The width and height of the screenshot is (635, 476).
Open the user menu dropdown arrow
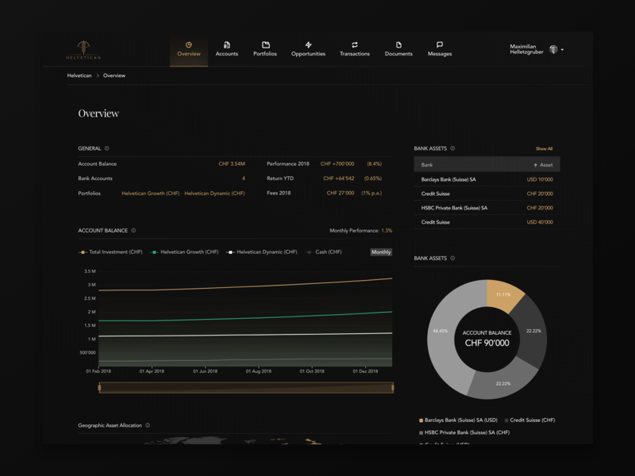562,50
